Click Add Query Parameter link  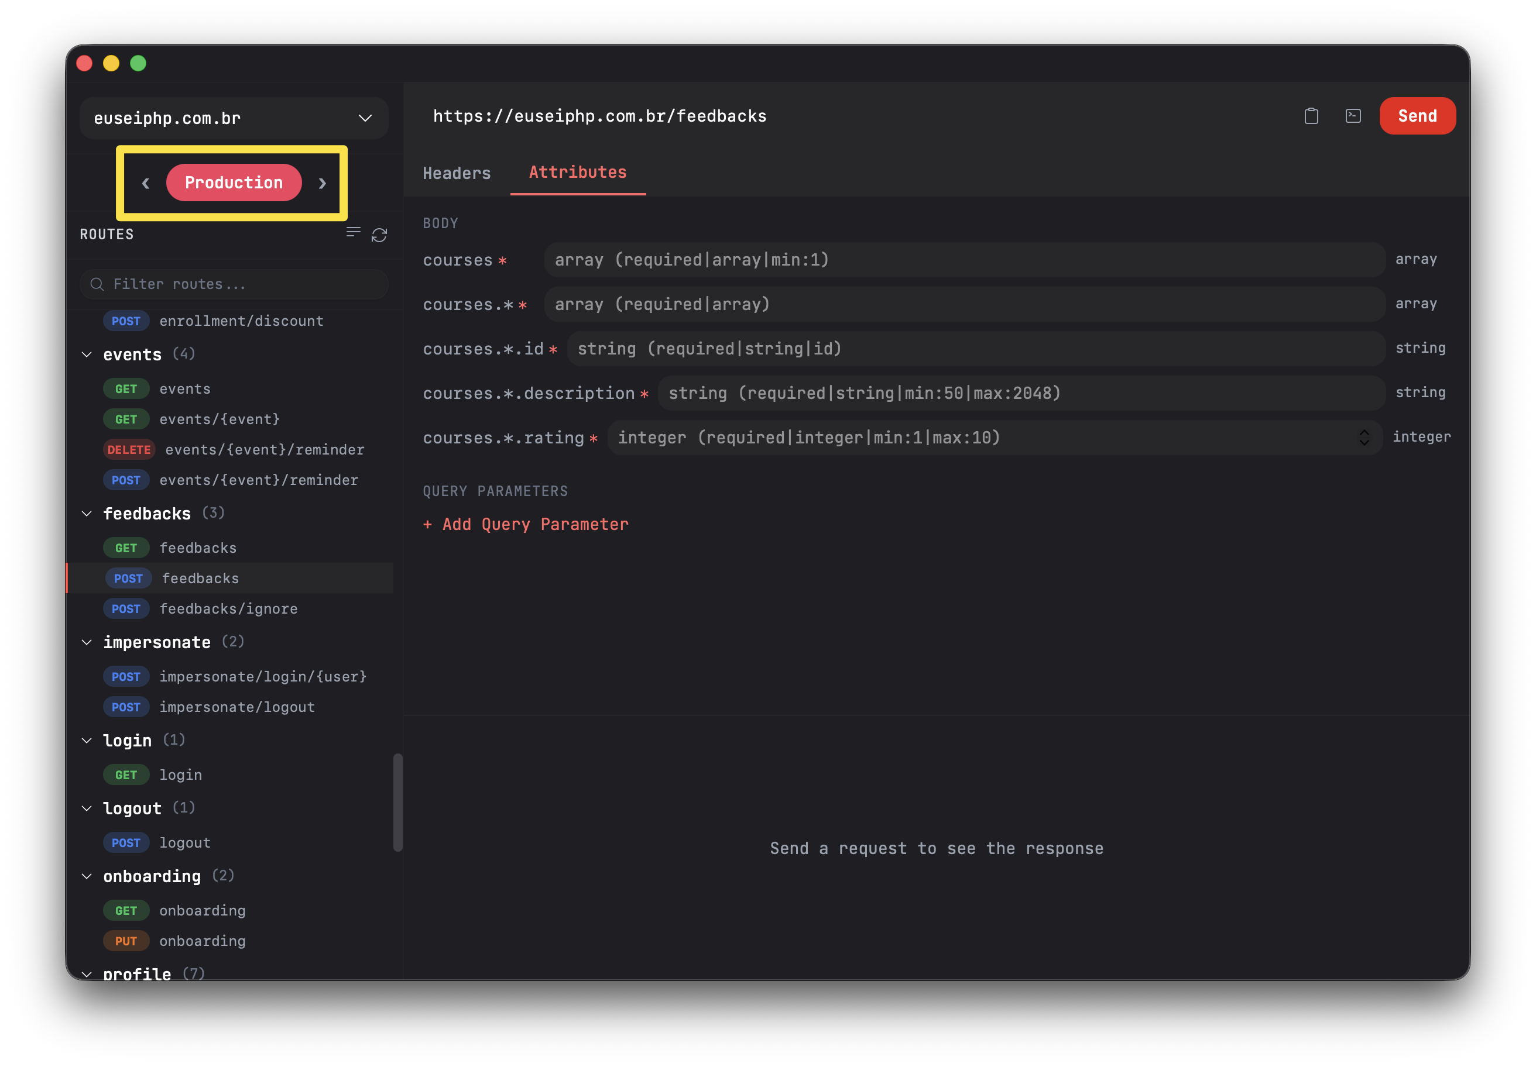point(526,525)
